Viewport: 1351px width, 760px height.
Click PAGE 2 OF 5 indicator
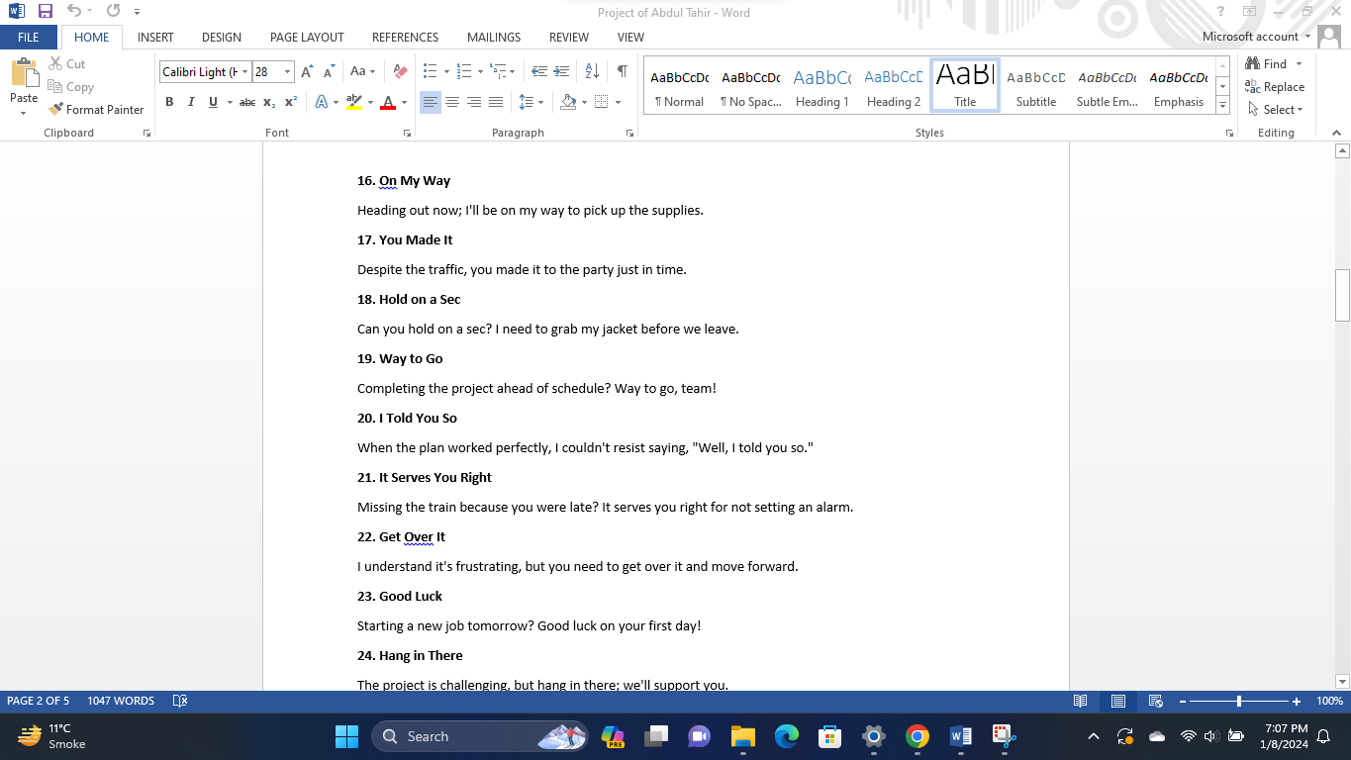tap(39, 701)
